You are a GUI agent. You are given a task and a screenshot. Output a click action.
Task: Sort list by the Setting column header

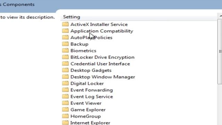coord(139,17)
